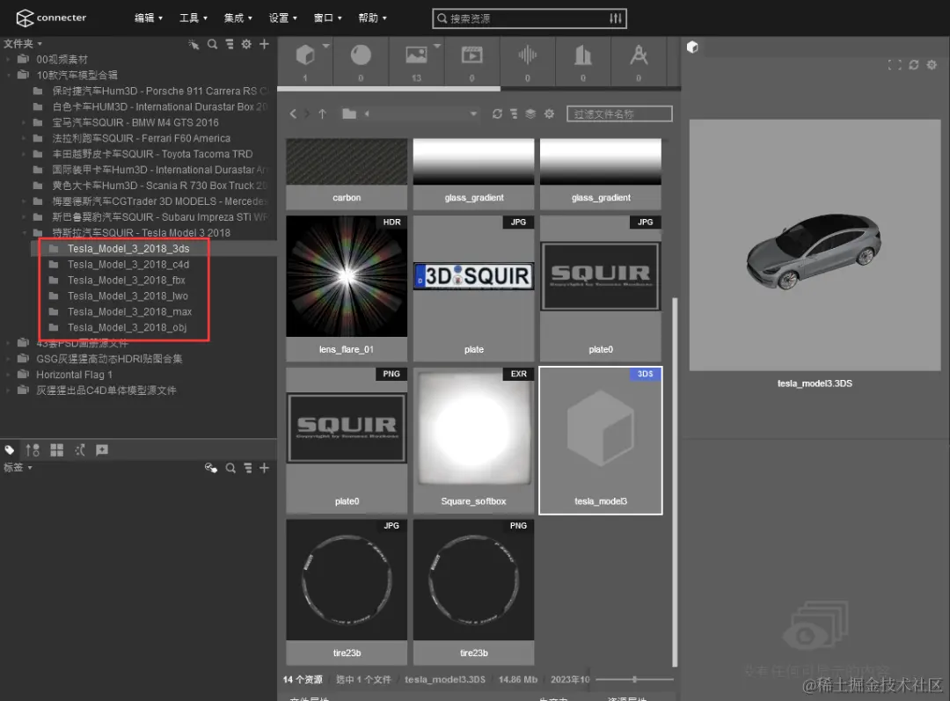Click the tags panel tag icon
950x701 pixels.
pyautogui.click(x=10, y=450)
